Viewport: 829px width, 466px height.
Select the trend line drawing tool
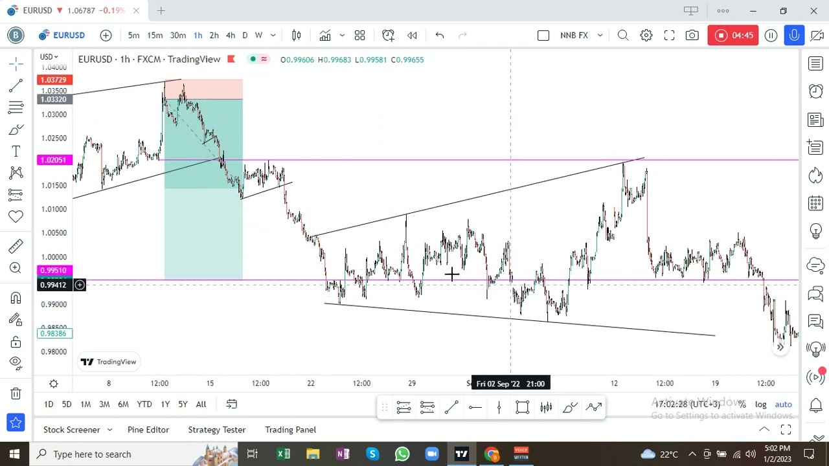[16, 85]
